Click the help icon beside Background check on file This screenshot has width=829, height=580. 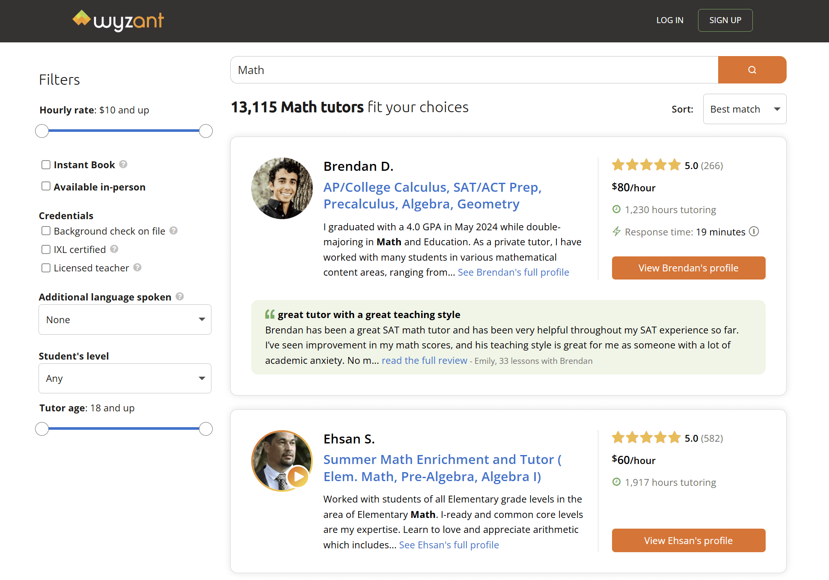pyautogui.click(x=174, y=231)
